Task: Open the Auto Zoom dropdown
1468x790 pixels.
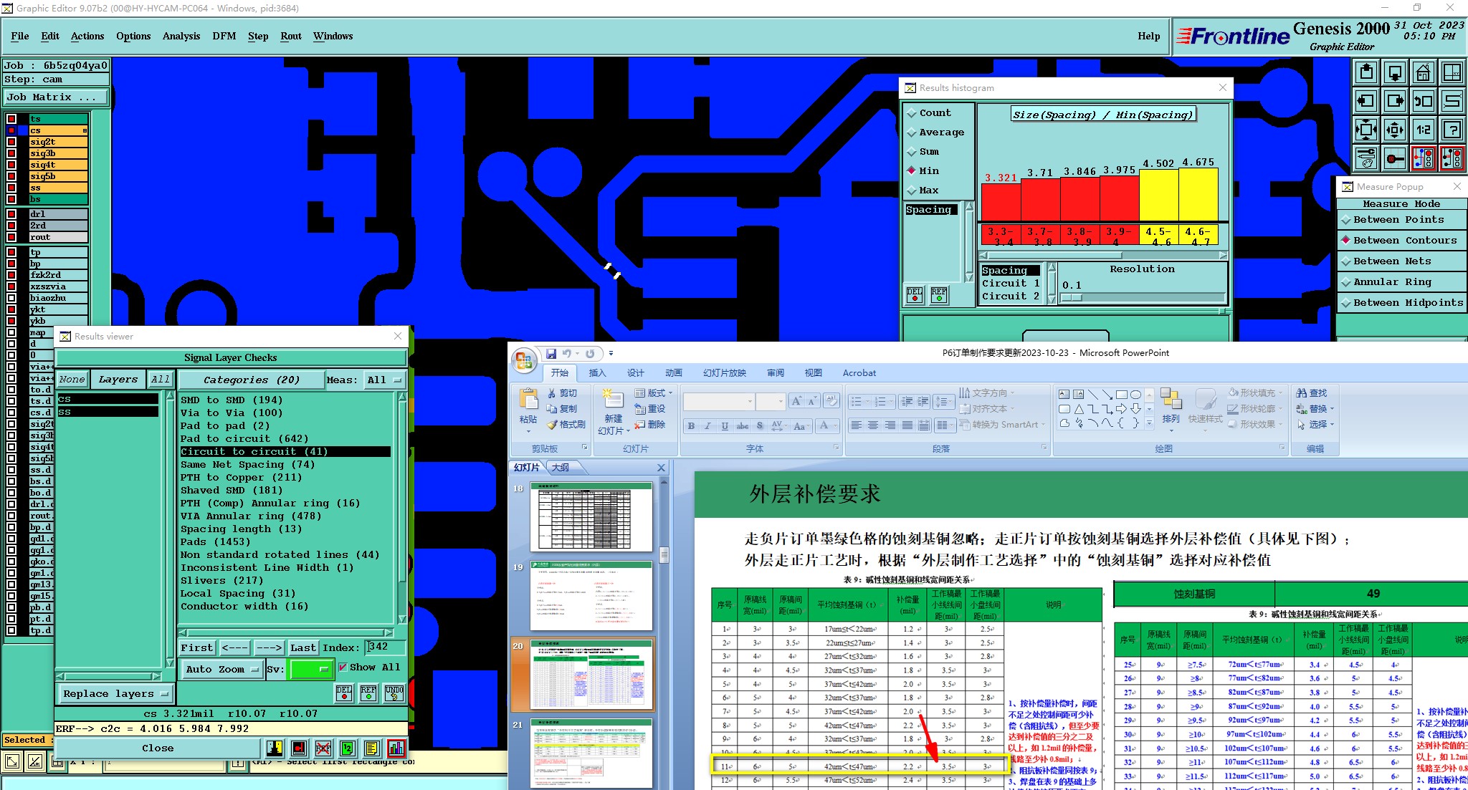Action: tap(222, 669)
